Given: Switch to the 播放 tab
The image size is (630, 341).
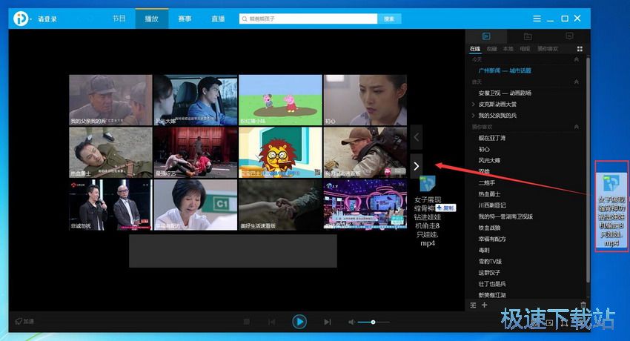Looking at the screenshot, I should (x=151, y=19).
